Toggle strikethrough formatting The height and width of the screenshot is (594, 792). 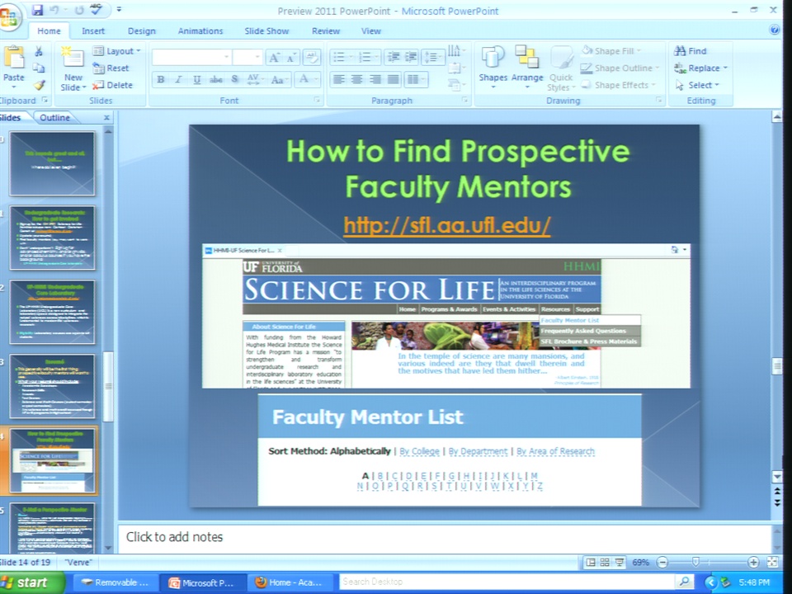pos(215,79)
